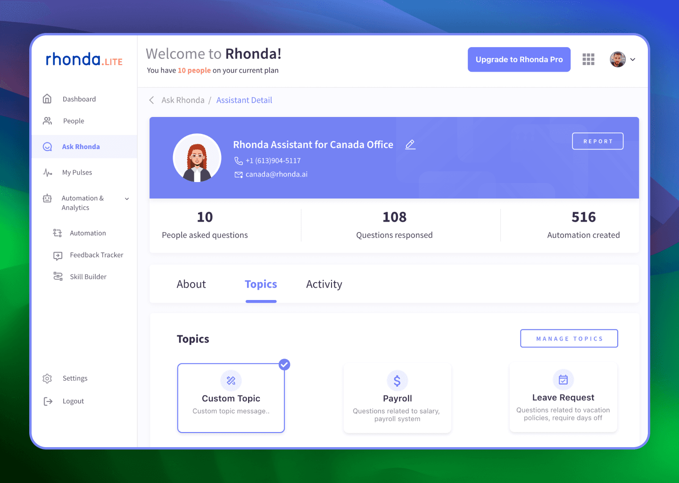The height and width of the screenshot is (483, 679).
Task: Click the Automation icon in the sidebar
Action: point(57,233)
